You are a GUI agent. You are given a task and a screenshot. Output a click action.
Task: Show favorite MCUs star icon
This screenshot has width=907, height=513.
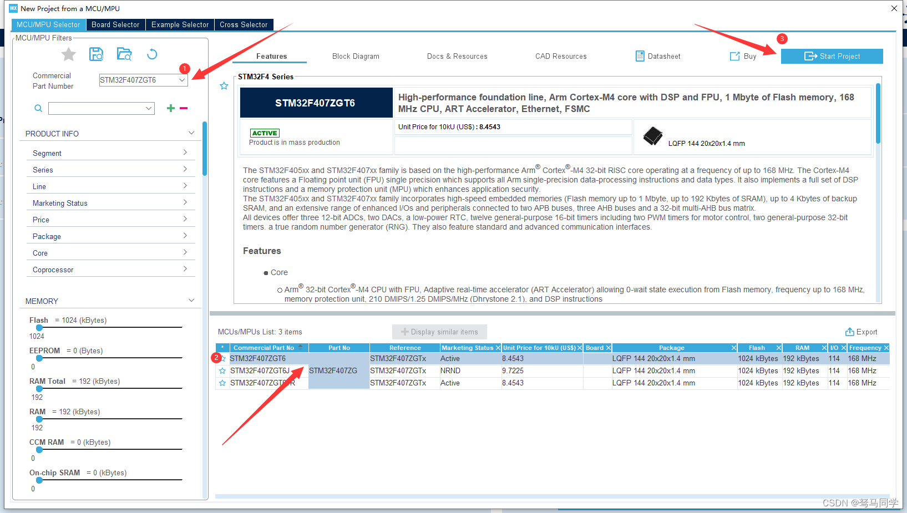tap(69, 54)
